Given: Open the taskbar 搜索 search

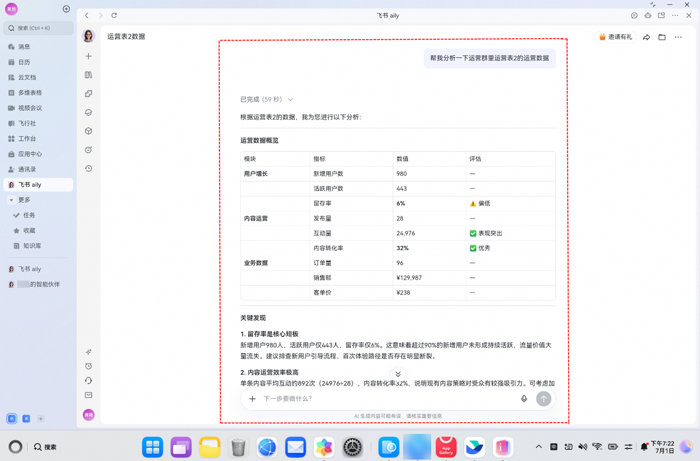Looking at the screenshot, I should coord(45,447).
